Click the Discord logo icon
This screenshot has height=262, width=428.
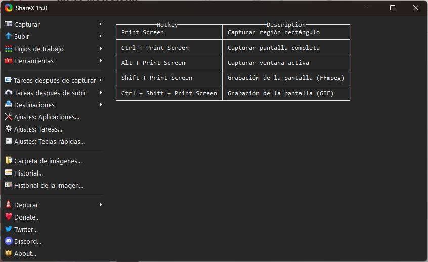(8, 241)
